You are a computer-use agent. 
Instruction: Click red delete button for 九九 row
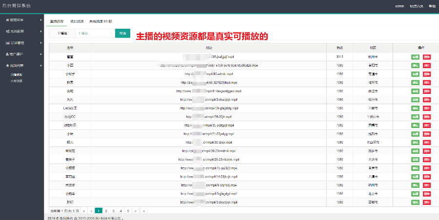pyautogui.click(x=427, y=100)
